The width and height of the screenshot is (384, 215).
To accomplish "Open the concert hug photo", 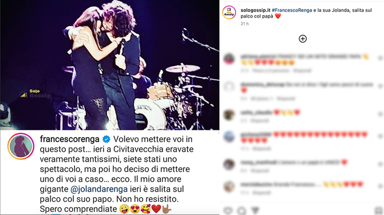I will click(110, 65).
